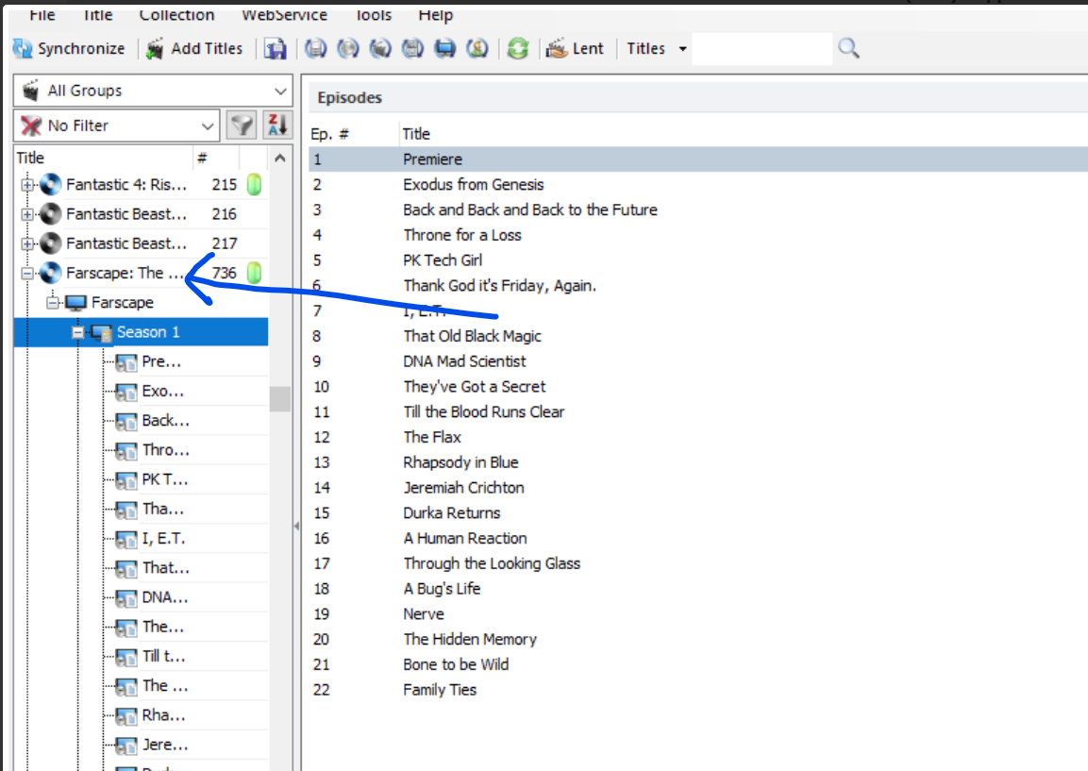The width and height of the screenshot is (1088, 771).
Task: Select the Thro... episode in tree
Action: [x=166, y=450]
